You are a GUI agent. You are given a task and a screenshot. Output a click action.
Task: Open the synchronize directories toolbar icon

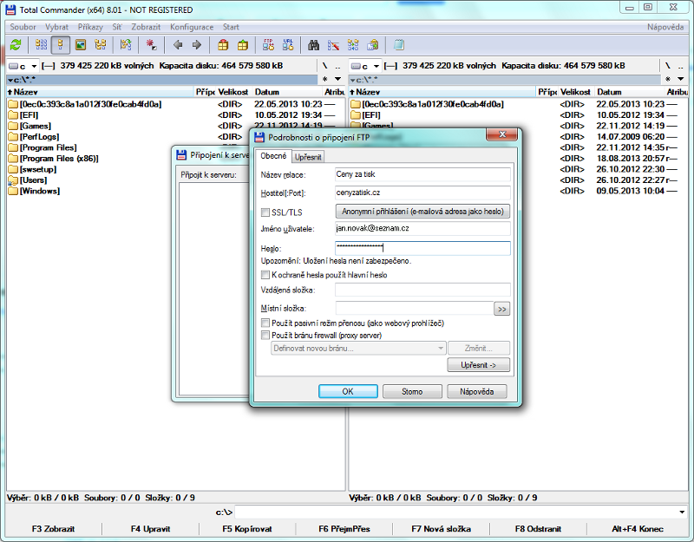[353, 45]
